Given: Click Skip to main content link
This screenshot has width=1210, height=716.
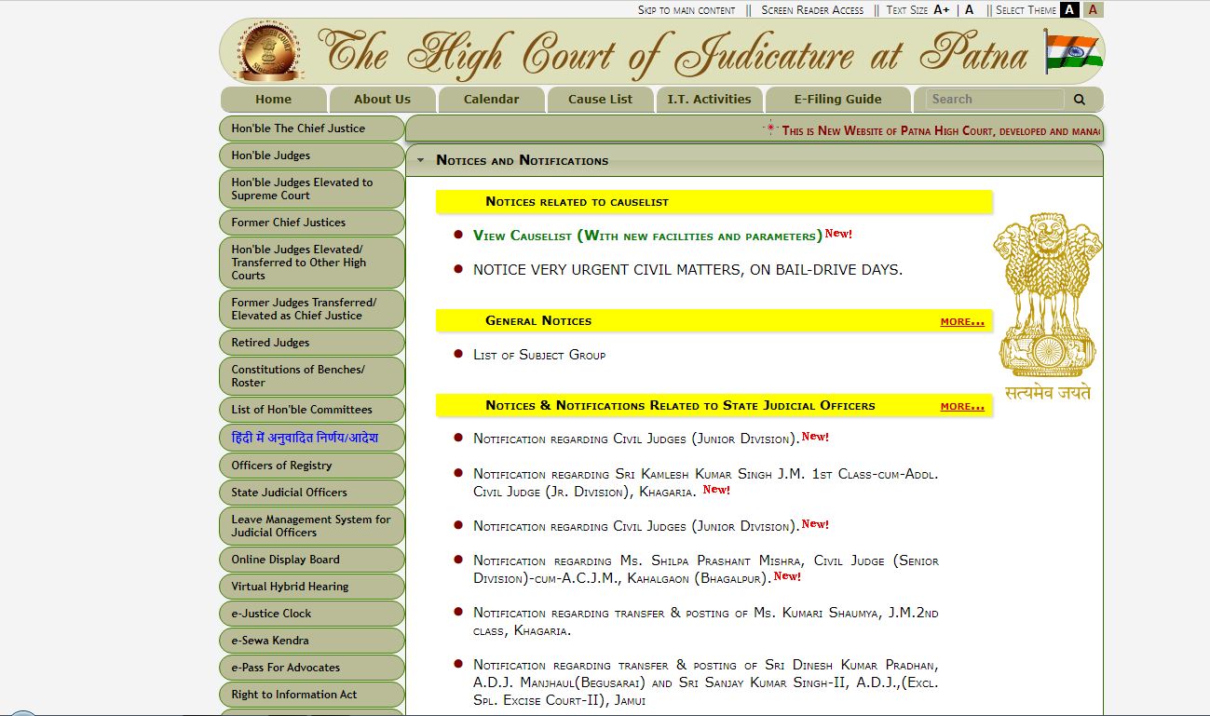Looking at the screenshot, I should click(x=687, y=10).
